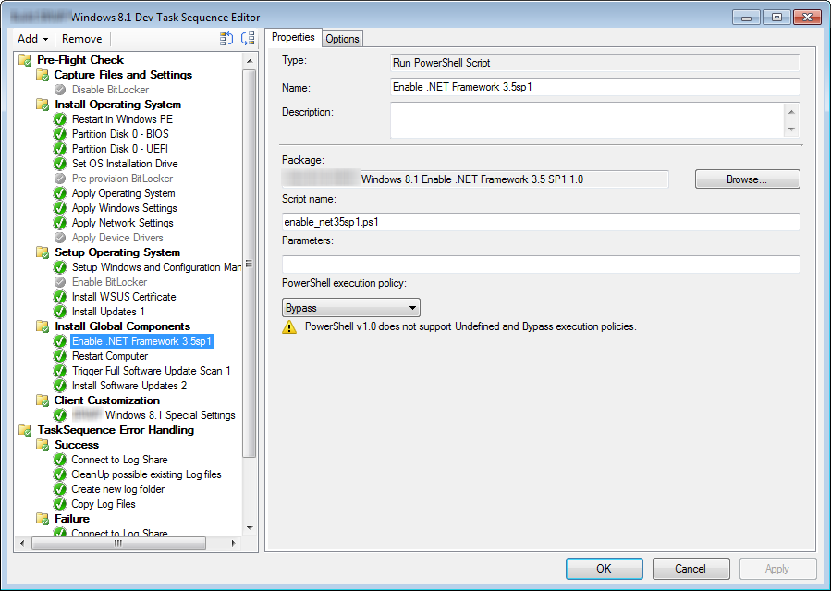Viewport: 831px width, 591px height.
Task: Select the Pre-Flight Check folder icon
Action: 23,59
